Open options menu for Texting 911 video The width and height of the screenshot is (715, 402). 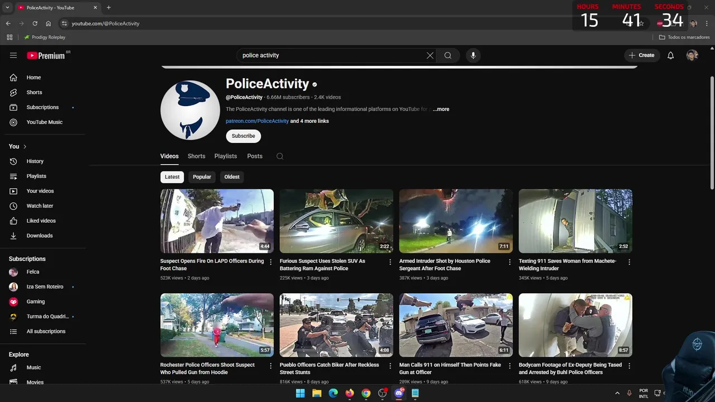point(630,262)
